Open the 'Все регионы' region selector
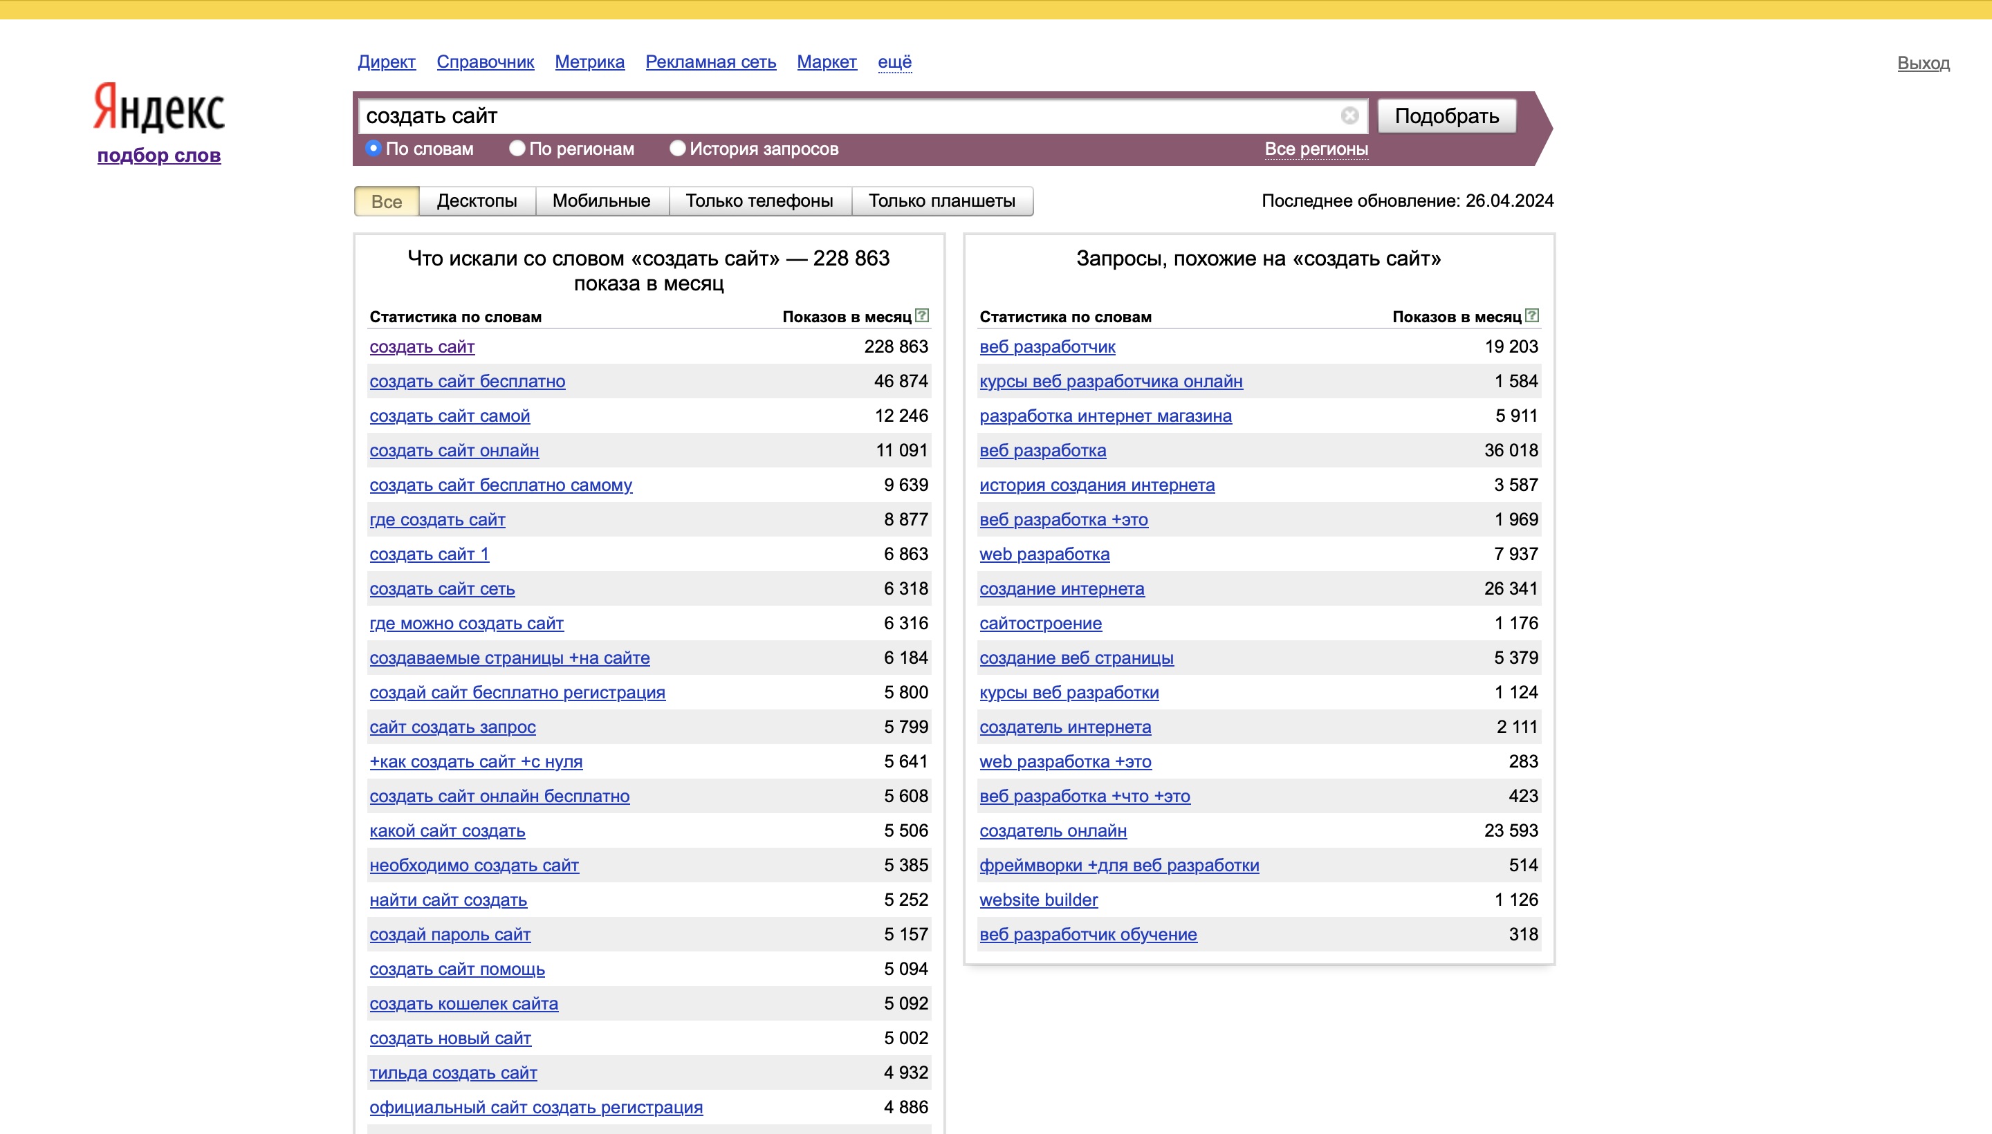1992x1134 pixels. (1316, 149)
